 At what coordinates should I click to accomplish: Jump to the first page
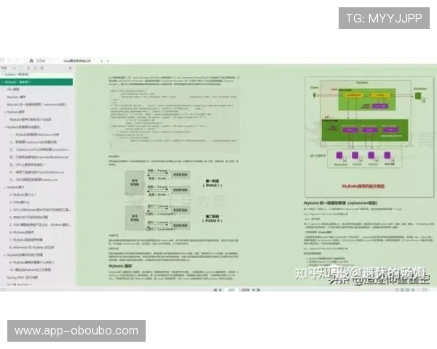coord(215,289)
